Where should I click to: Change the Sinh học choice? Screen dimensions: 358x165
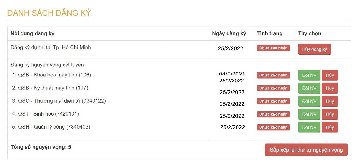pos(309,114)
